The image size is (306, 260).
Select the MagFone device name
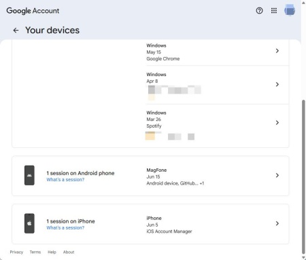tap(156, 170)
